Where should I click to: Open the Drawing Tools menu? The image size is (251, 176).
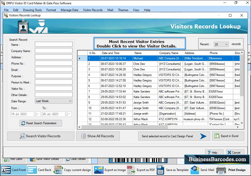pos(32,10)
